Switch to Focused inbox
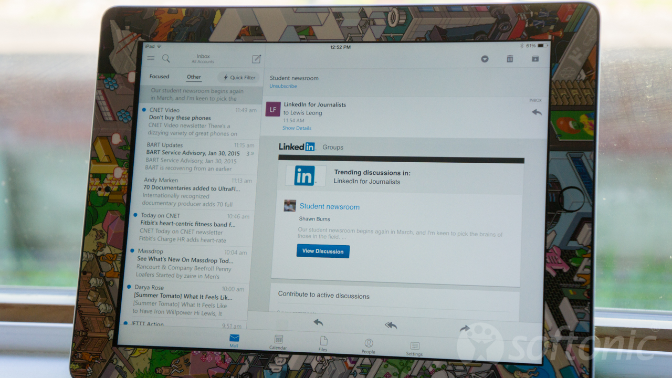672x378 pixels. point(159,77)
